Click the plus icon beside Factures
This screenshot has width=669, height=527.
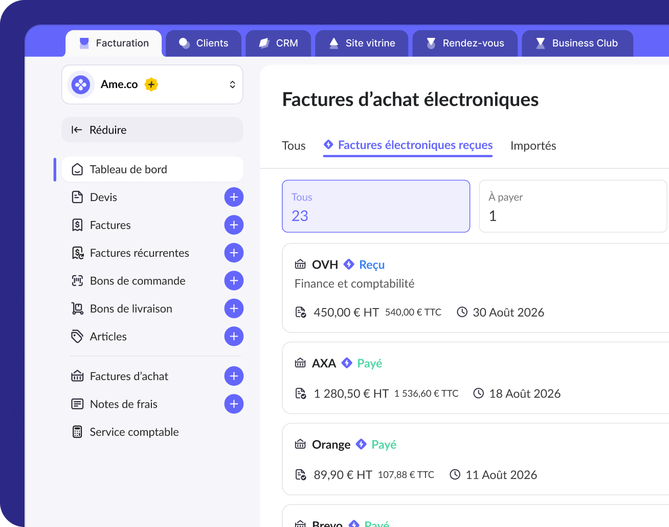(234, 225)
